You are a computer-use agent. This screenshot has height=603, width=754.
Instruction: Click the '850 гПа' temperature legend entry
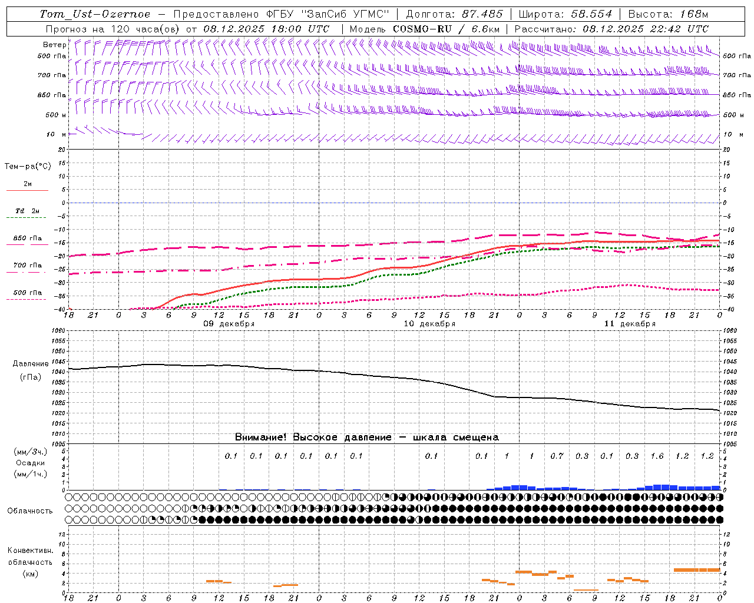click(x=27, y=238)
